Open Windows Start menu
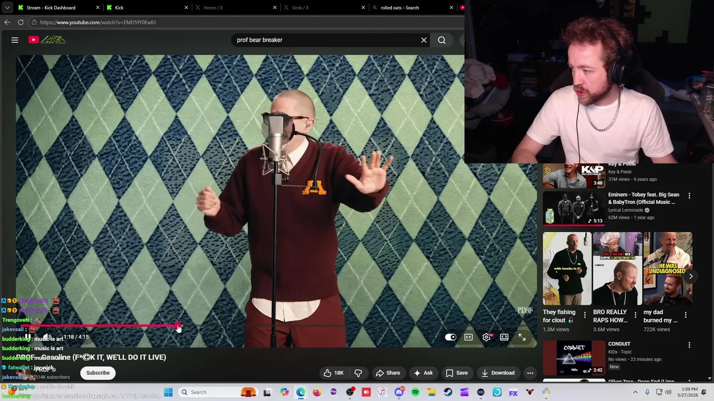Viewport: 714px width, 401px height. coord(168,392)
